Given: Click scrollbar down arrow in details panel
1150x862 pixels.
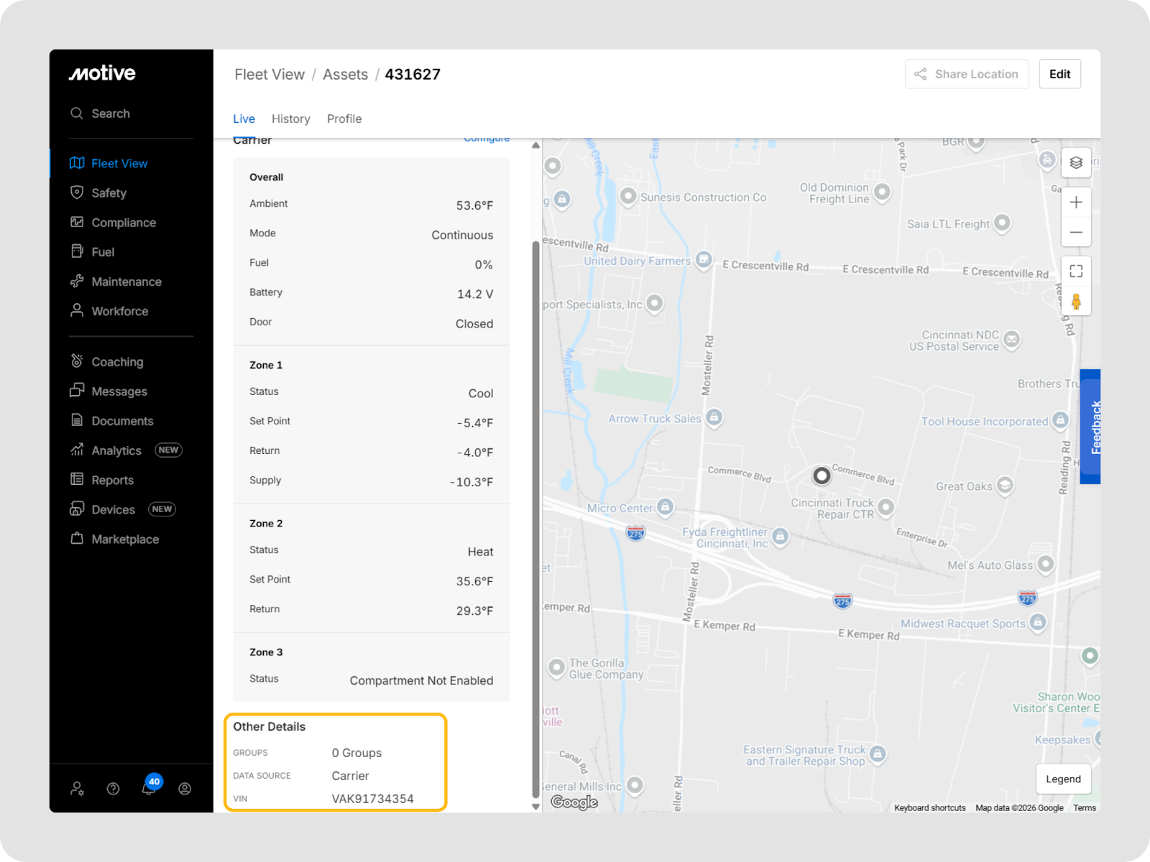Looking at the screenshot, I should tap(535, 807).
